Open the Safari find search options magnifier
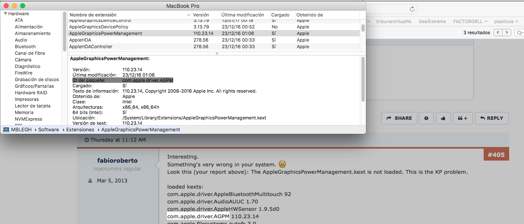This screenshot has height=224, width=524. 519,33
